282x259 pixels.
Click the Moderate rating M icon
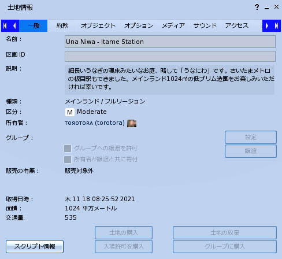[70, 112]
